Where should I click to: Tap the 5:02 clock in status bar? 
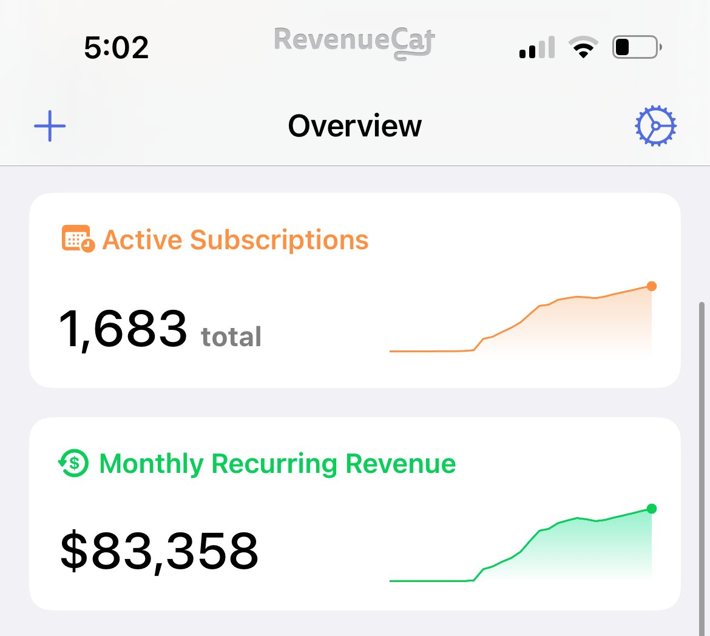tap(117, 47)
